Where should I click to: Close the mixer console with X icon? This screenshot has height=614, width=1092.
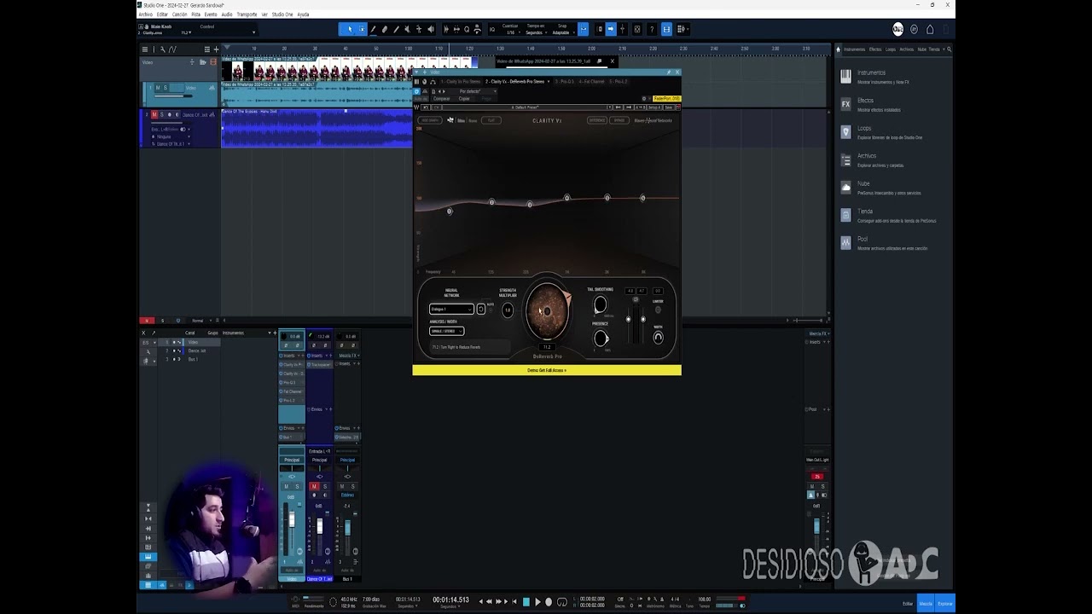click(143, 333)
